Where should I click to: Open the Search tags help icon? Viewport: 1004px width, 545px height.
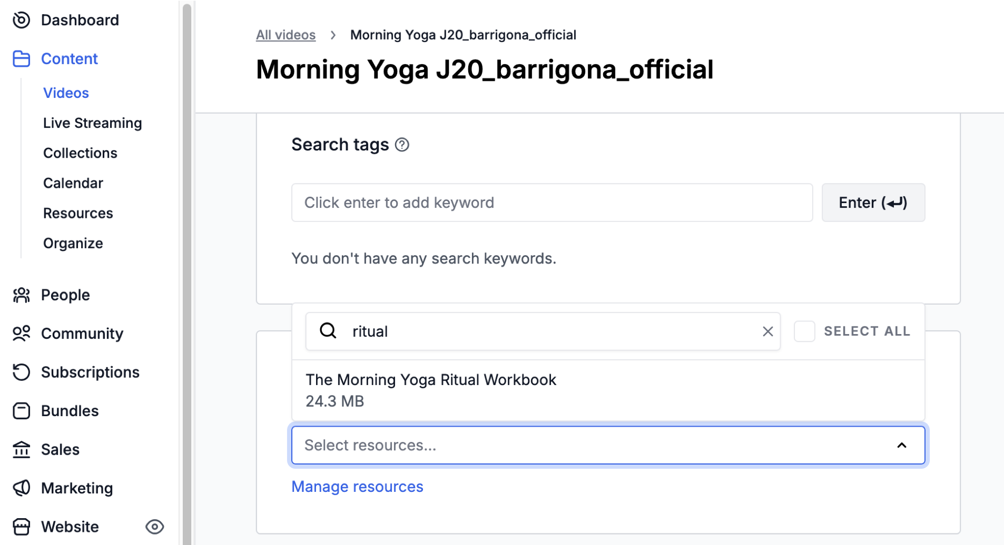coord(402,145)
